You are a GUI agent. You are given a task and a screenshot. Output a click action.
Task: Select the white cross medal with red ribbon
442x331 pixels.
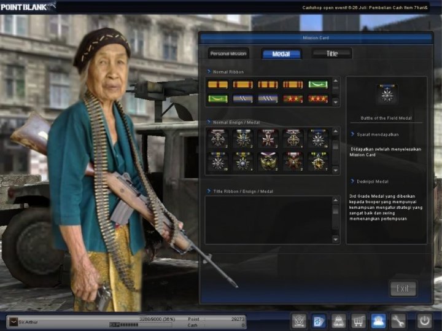(268, 138)
